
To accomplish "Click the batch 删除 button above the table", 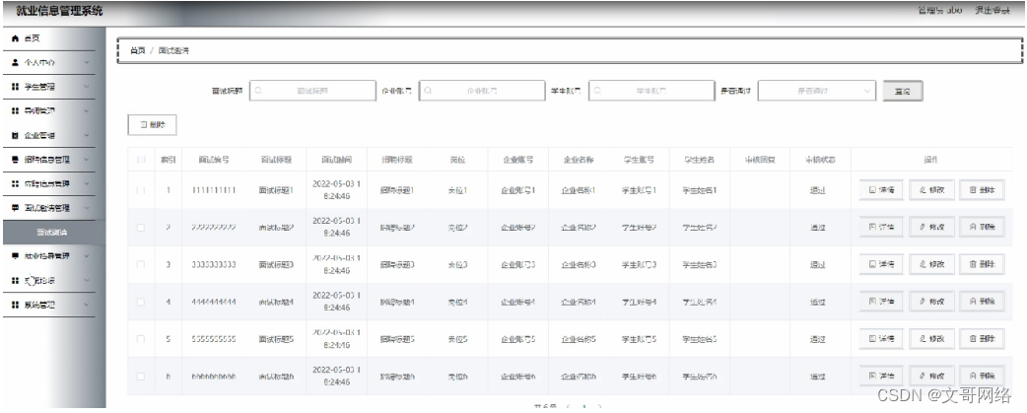I will pos(152,124).
